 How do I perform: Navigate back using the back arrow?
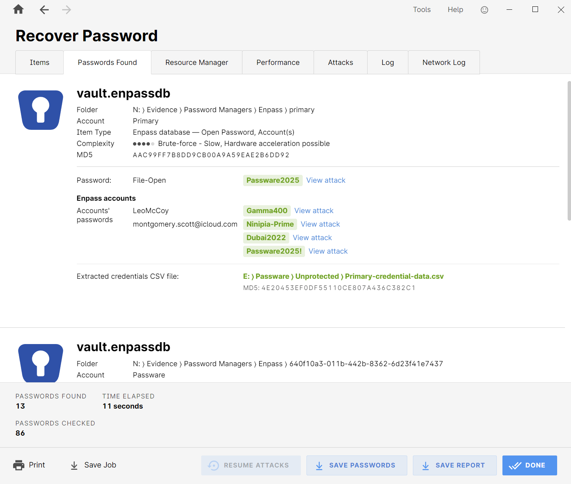click(x=44, y=10)
